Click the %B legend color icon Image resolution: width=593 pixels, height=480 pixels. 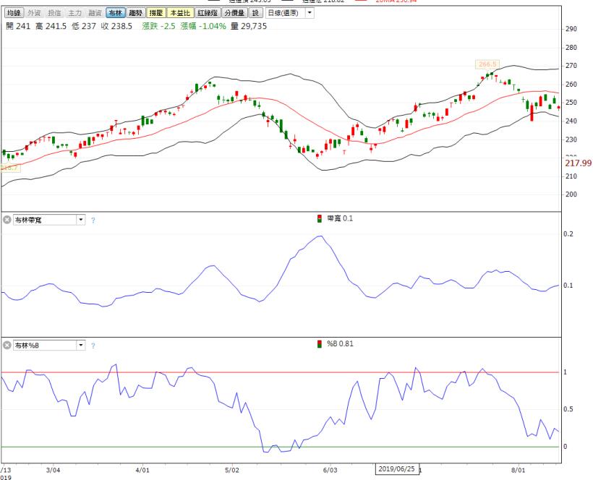pyautogui.click(x=320, y=344)
